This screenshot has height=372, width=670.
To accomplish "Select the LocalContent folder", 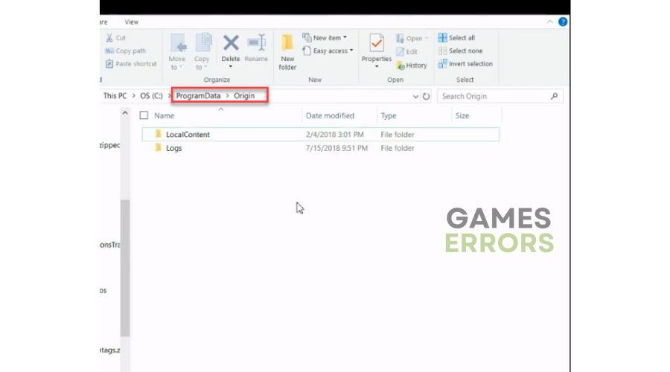I will 320,134.
